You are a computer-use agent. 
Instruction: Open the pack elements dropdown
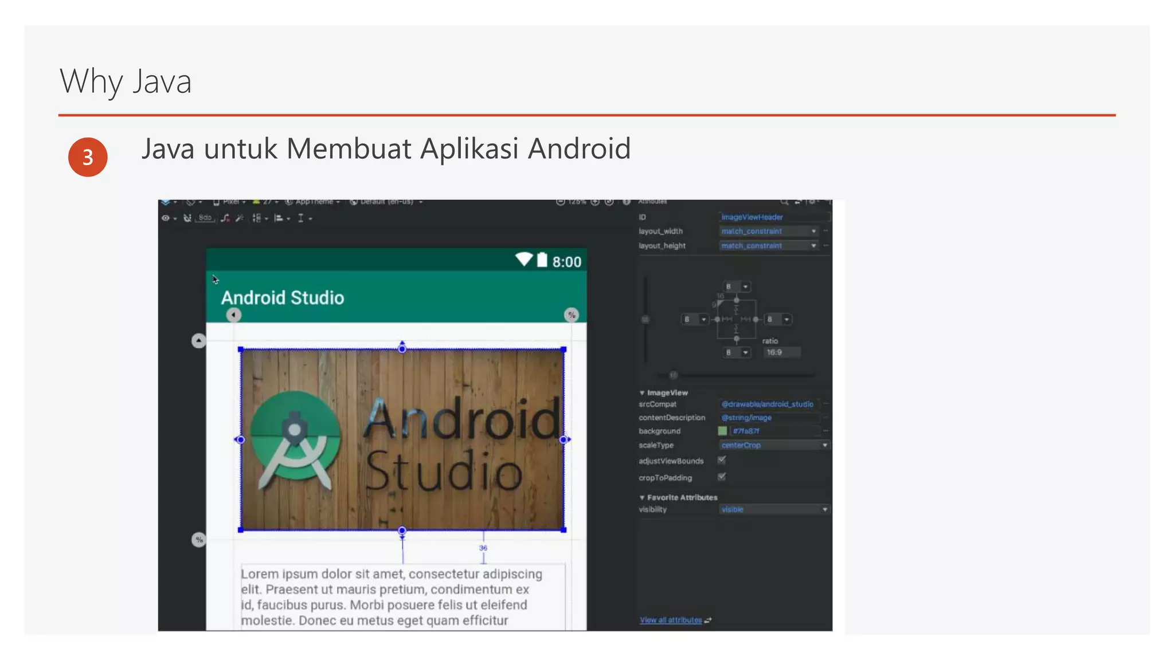260,218
